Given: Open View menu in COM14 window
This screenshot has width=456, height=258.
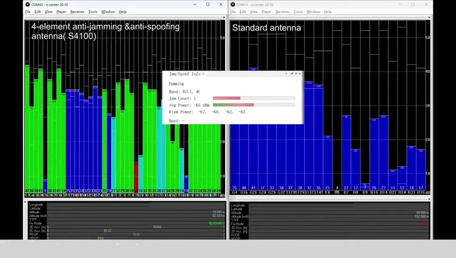Looking at the screenshot, I should (254, 12).
